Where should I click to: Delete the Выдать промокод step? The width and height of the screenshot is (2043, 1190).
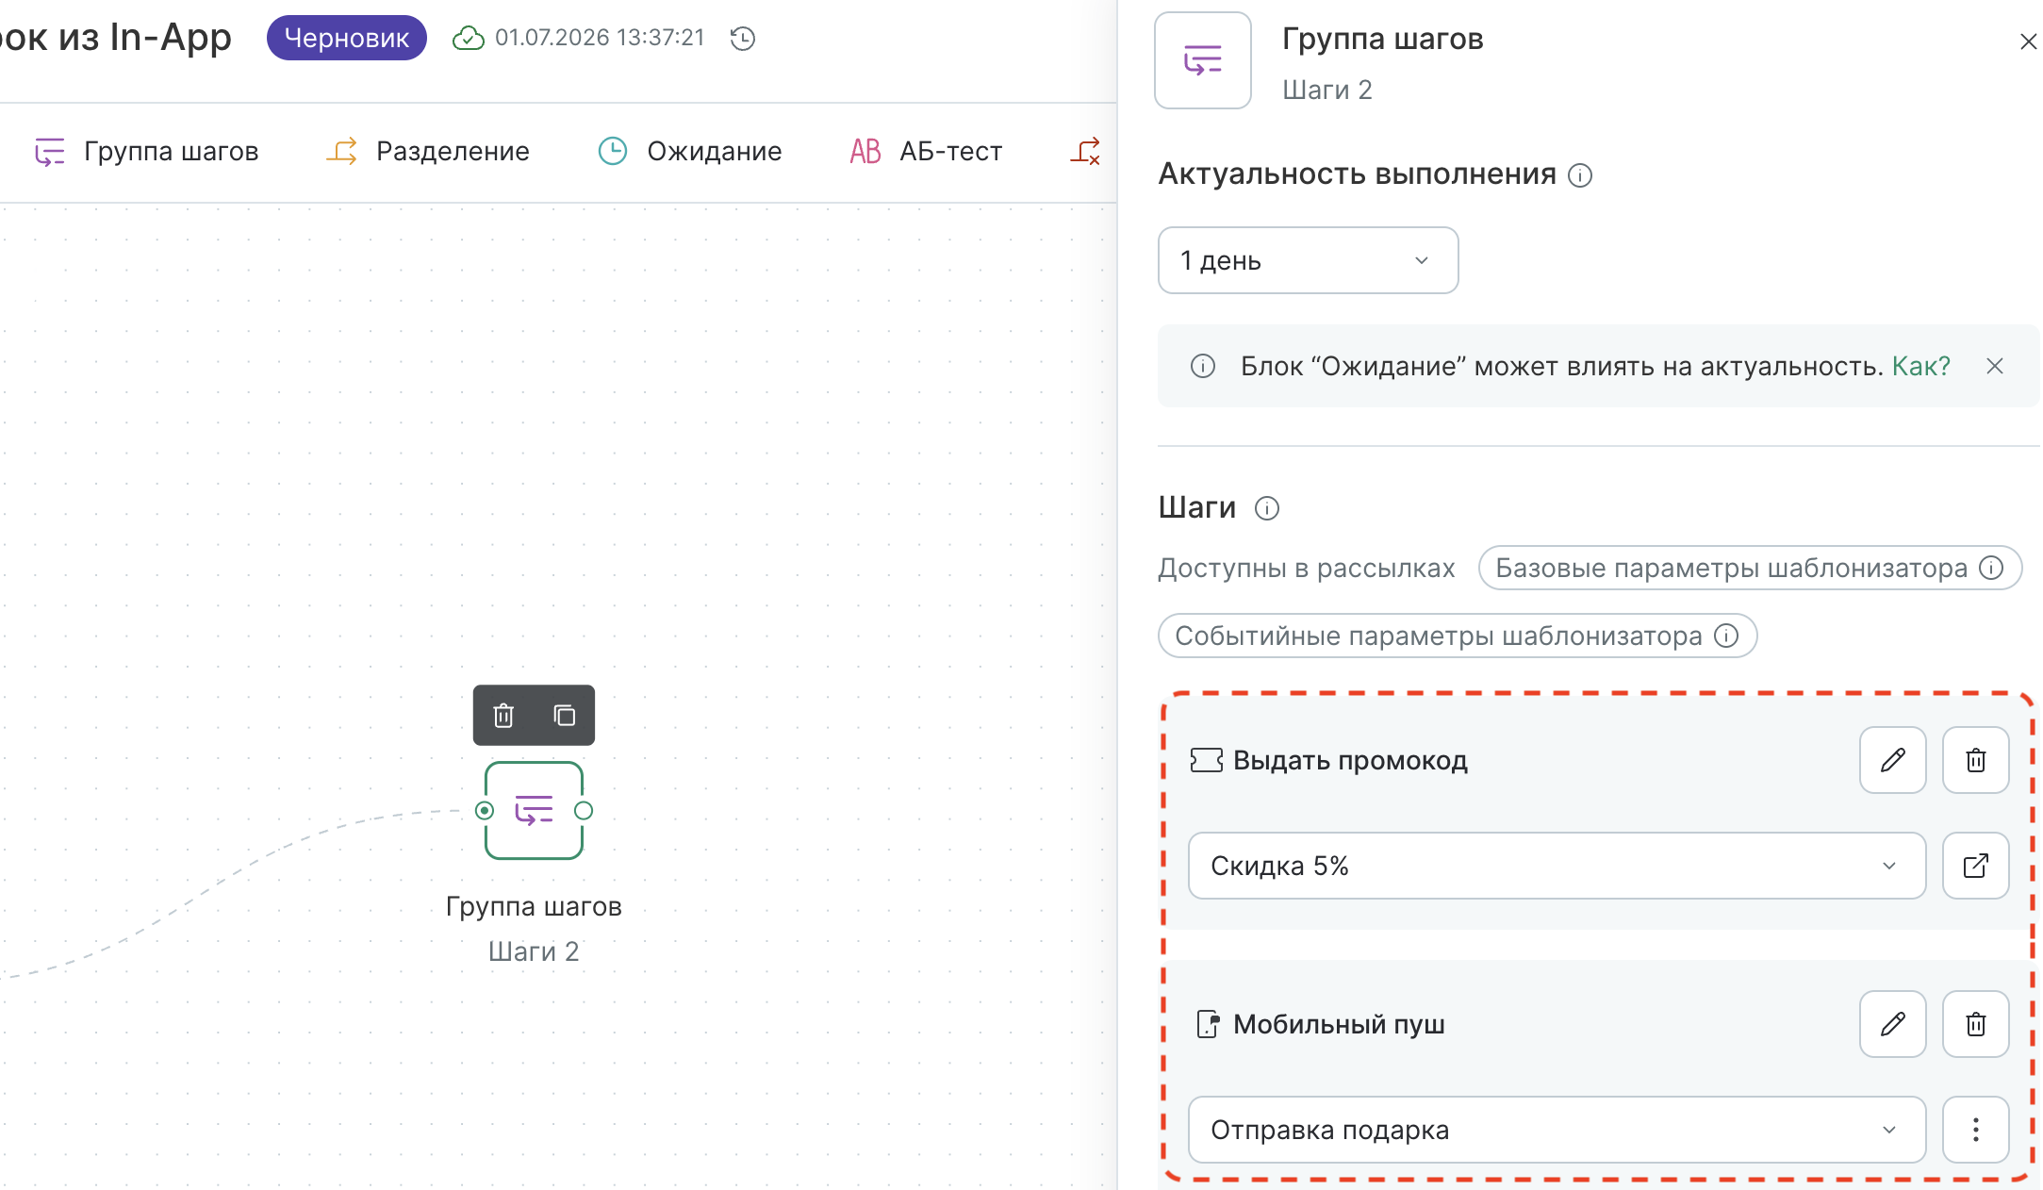coord(1976,760)
